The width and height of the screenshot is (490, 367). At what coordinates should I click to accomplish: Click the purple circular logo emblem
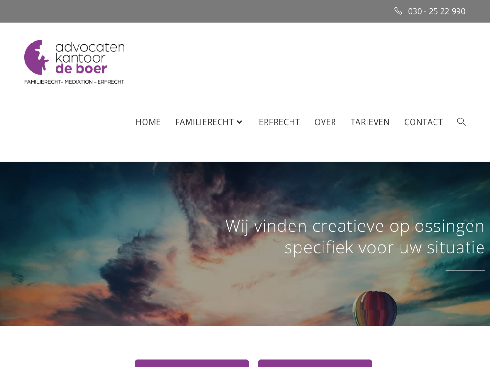point(36,57)
